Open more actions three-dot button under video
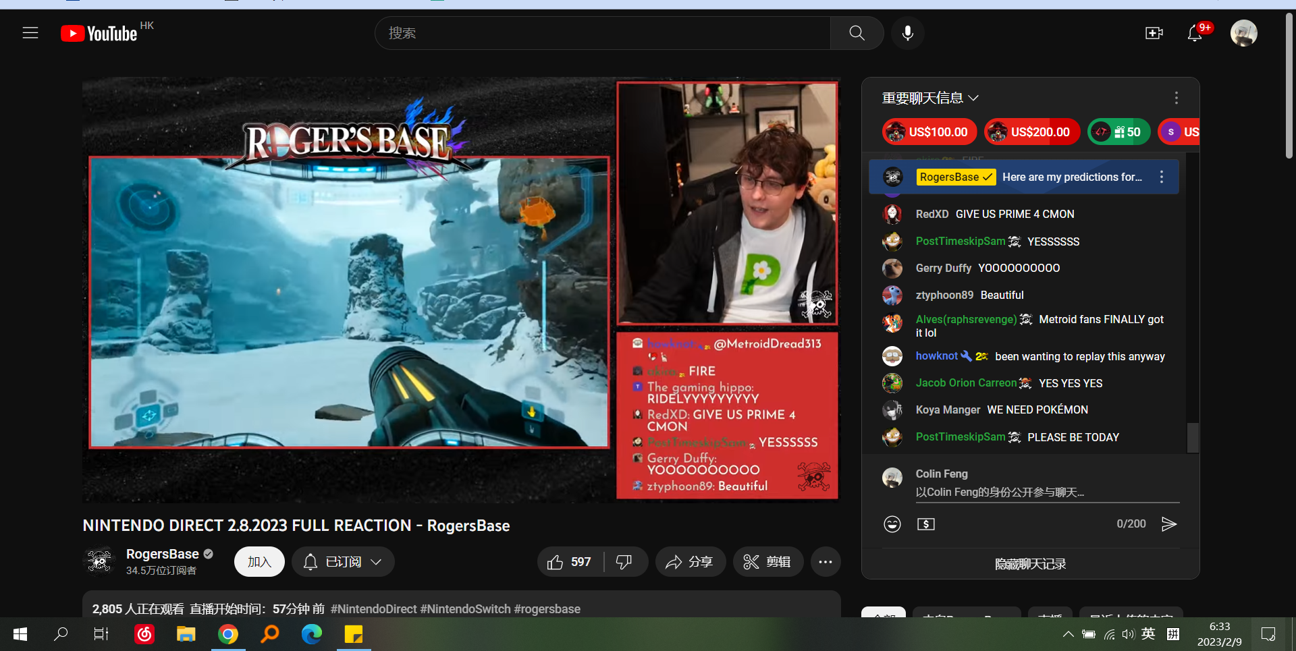 coord(826,562)
